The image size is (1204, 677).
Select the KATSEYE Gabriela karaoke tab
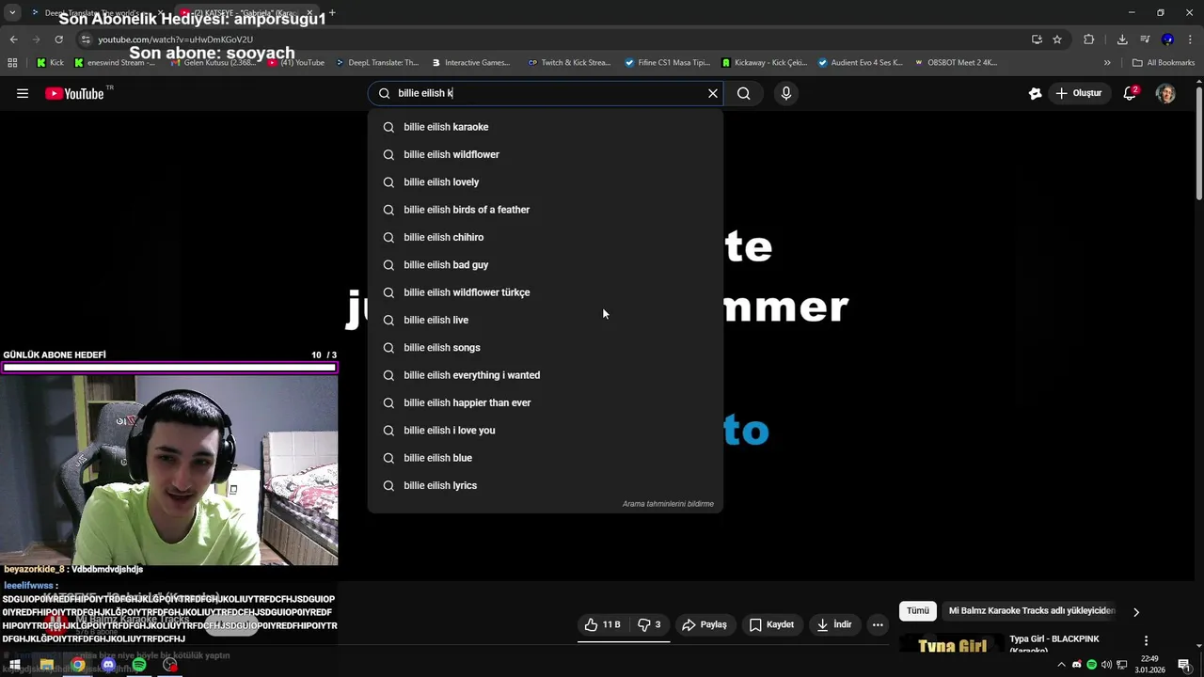tap(246, 13)
